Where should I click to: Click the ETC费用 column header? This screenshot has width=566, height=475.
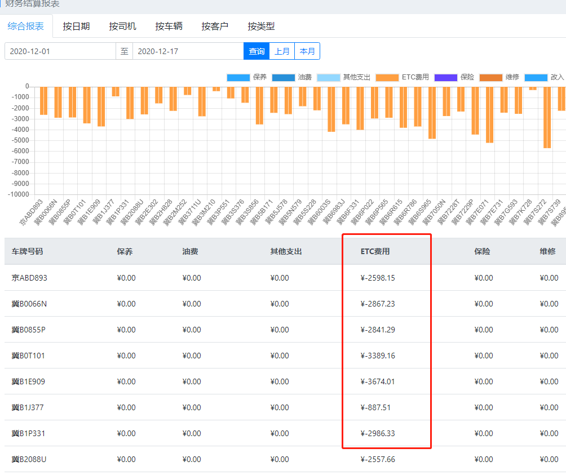click(x=375, y=251)
